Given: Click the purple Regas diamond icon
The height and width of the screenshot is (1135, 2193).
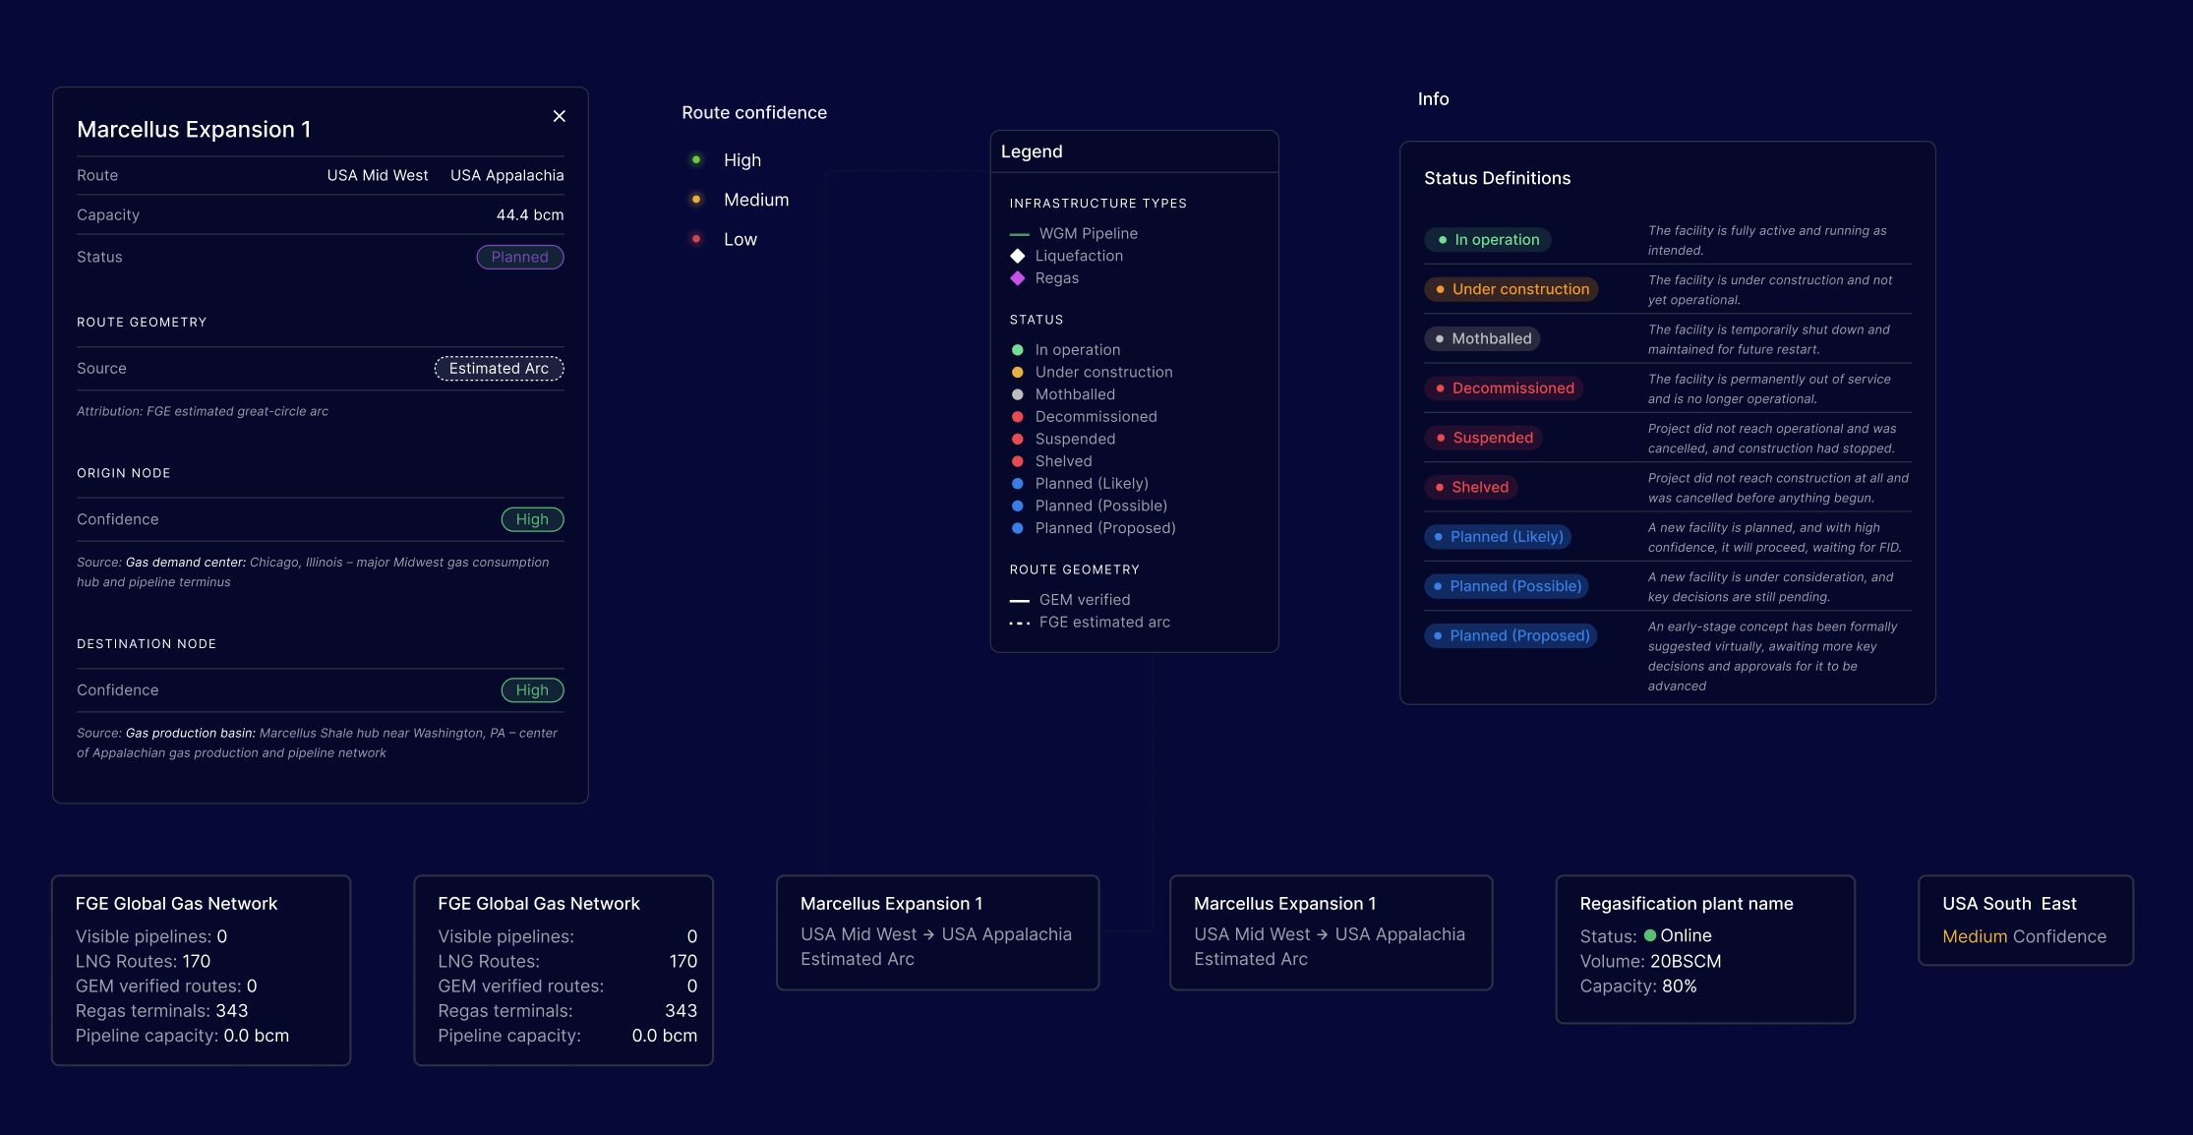Looking at the screenshot, I should pyautogui.click(x=1018, y=278).
